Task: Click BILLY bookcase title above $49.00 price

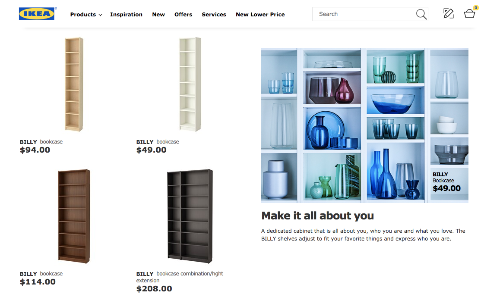Action: tap(158, 142)
